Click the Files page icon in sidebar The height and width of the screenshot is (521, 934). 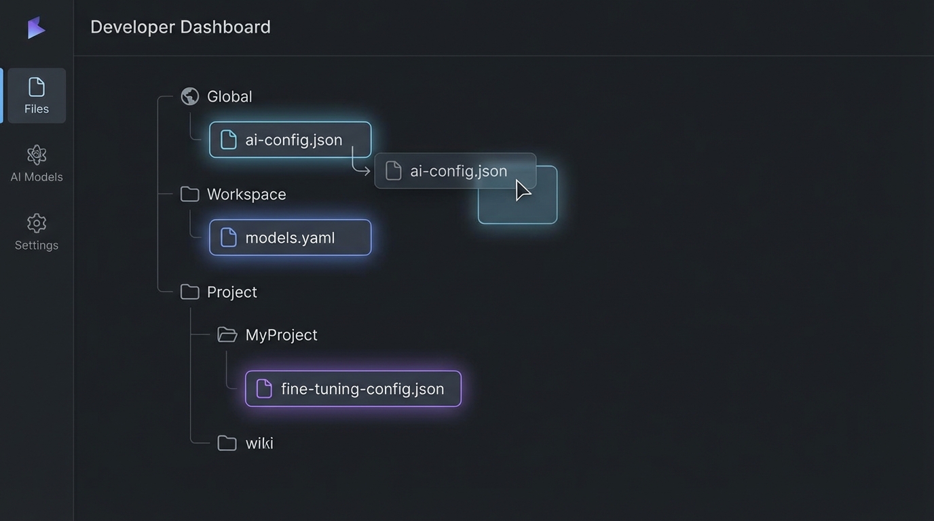pos(37,87)
